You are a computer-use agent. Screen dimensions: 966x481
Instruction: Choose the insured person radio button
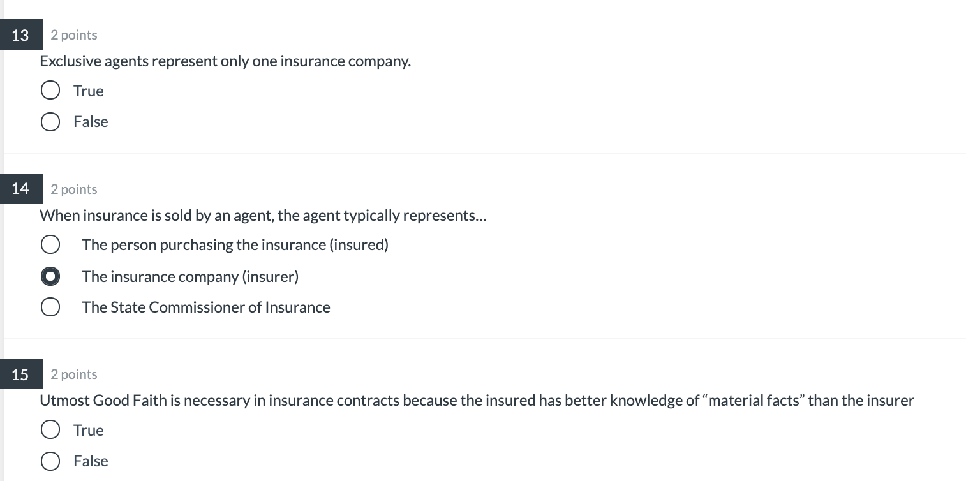(50, 245)
